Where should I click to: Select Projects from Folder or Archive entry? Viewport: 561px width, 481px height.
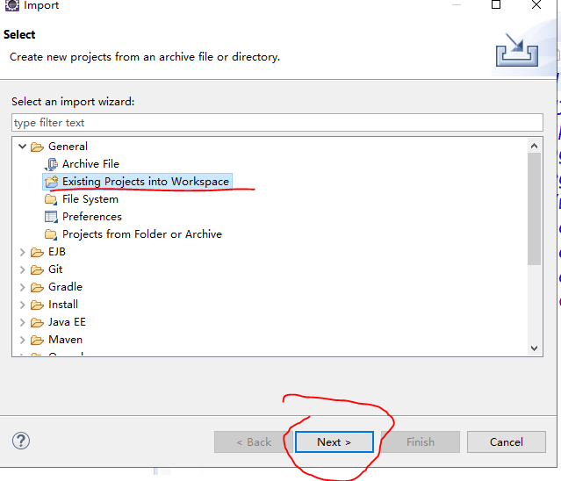(142, 233)
